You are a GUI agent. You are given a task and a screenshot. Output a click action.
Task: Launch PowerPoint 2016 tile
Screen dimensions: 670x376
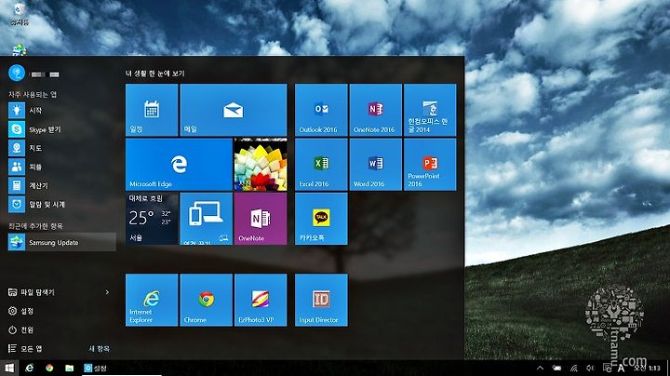[430, 165]
